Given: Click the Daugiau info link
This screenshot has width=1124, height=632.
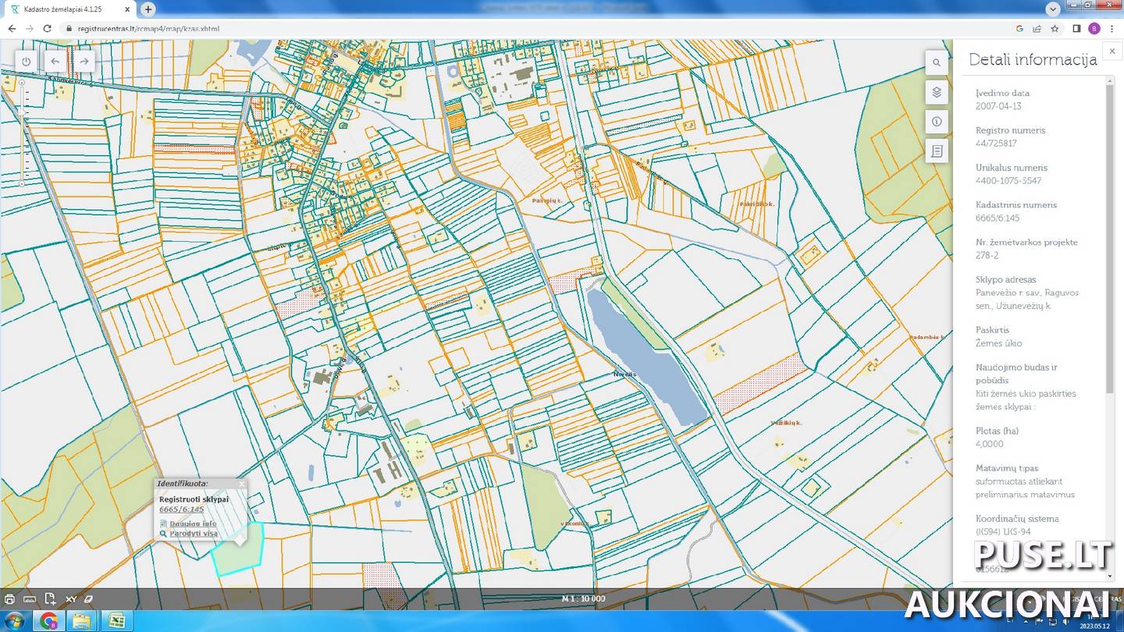Looking at the screenshot, I should [x=193, y=524].
